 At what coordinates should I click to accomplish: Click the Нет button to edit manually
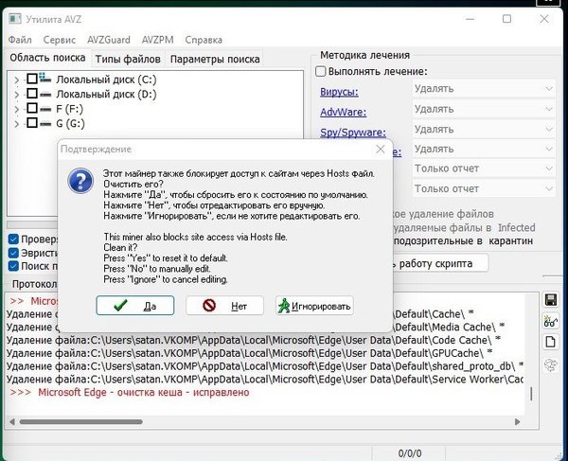(224, 306)
